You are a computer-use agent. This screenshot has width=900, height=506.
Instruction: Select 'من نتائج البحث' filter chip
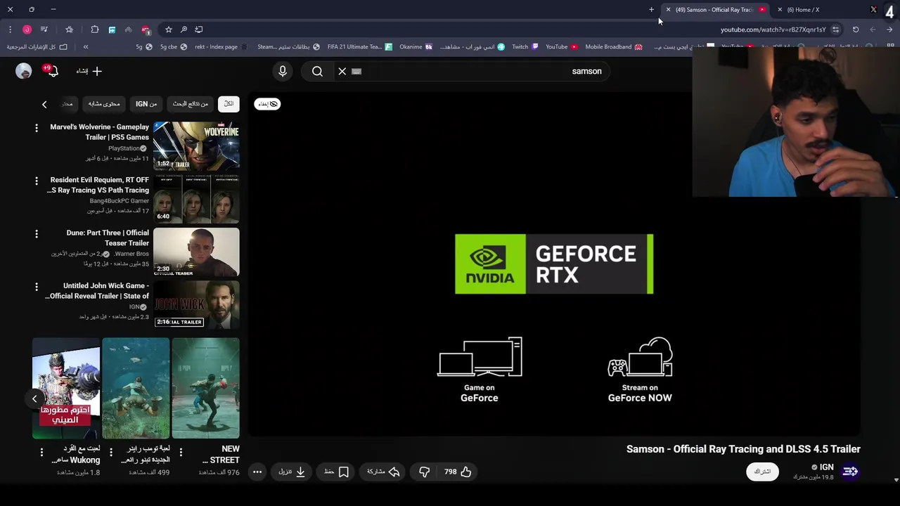[x=190, y=104]
